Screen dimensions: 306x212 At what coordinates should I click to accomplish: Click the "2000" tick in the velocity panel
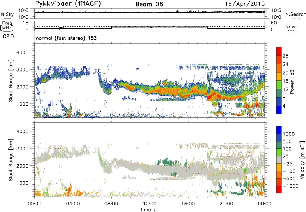coord(23,166)
